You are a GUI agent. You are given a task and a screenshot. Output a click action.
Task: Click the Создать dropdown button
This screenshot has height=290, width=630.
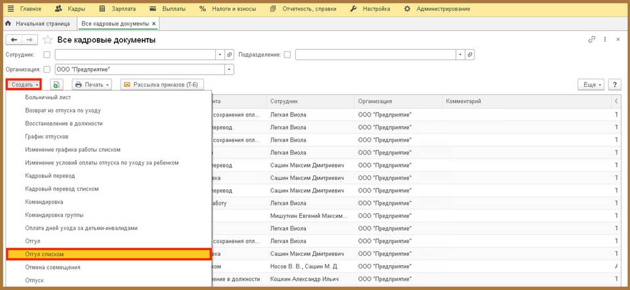(x=24, y=84)
